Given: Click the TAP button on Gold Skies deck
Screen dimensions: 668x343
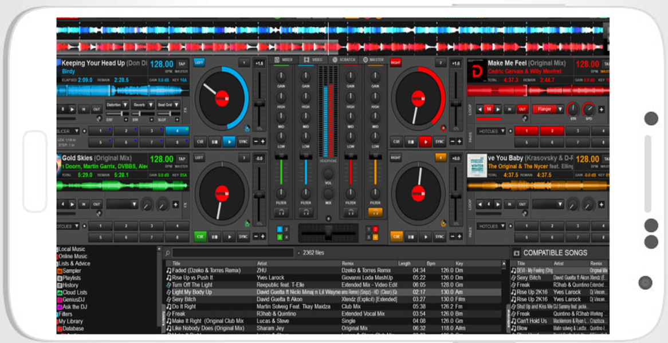Looking at the screenshot, I should (x=182, y=158).
